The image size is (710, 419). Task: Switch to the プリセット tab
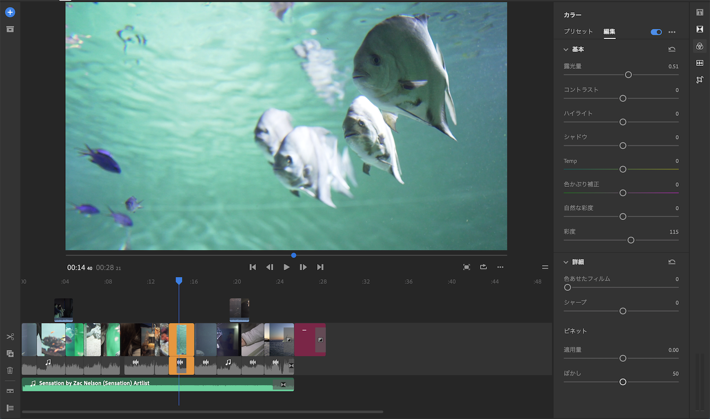coord(578,32)
